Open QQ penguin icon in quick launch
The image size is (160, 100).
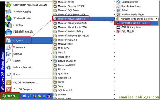49,96
